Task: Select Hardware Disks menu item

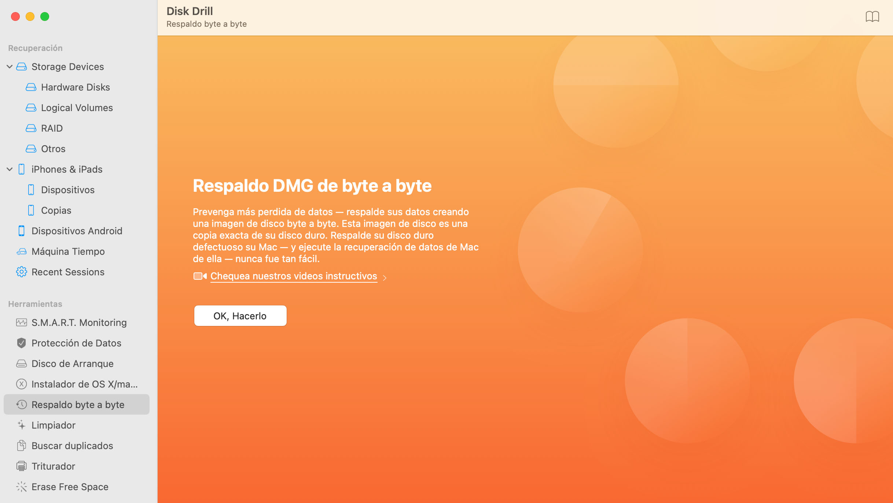Action: pos(76,87)
